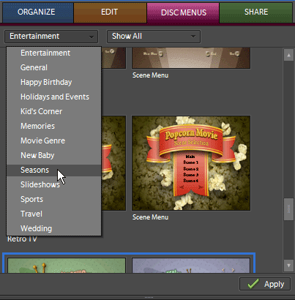Choose the Memories category
This screenshot has height=300, width=295.
[53, 126]
